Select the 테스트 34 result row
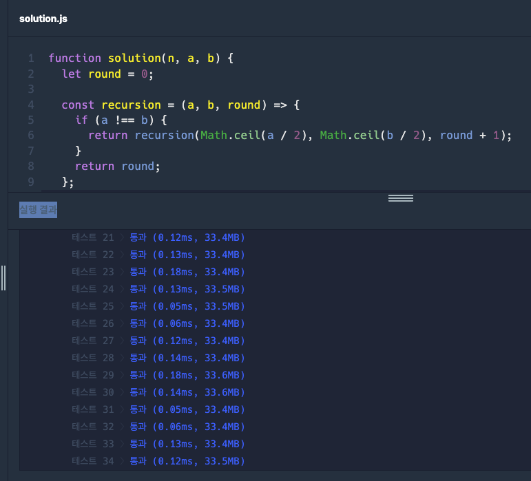This screenshot has height=481, width=531. (x=158, y=461)
